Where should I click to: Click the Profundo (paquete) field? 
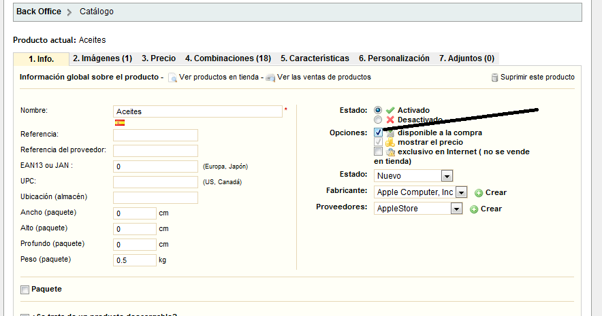pyautogui.click(x=135, y=245)
